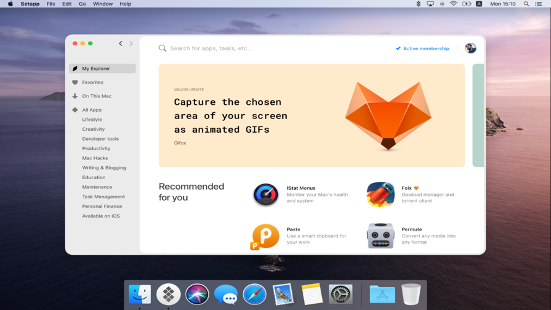Viewport: 551px width, 310px height.
Task: Open the iStat Menus app icon
Action: [x=266, y=195]
